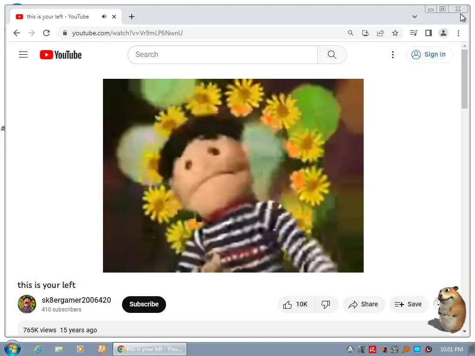
Task: Open the Windows Start menu
Action: 12,349
